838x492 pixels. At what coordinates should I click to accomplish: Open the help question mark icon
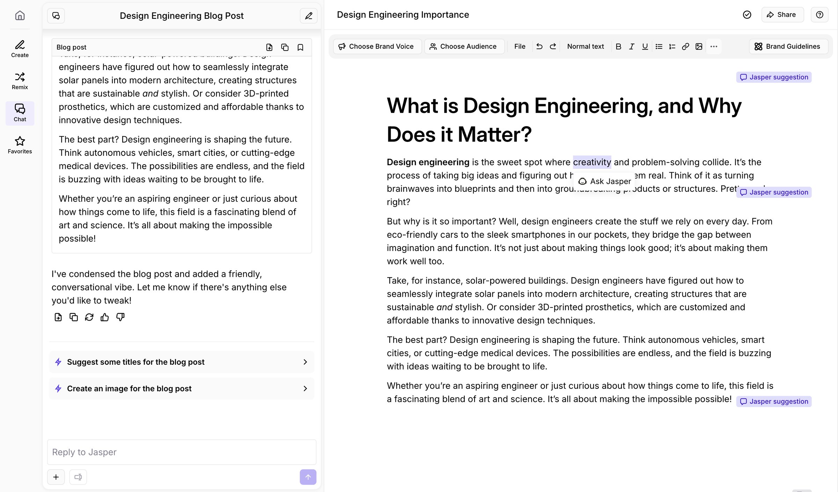coord(819,15)
